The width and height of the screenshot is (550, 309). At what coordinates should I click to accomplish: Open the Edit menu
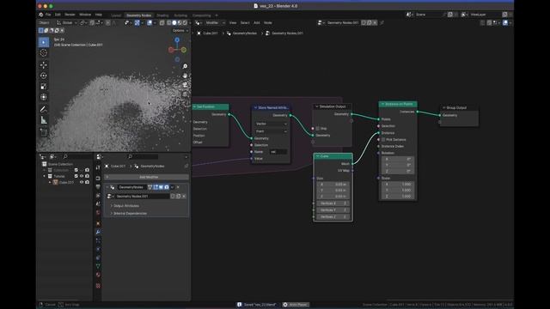pos(58,15)
